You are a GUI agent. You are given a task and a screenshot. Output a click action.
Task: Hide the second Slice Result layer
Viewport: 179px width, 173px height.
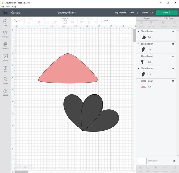(173, 44)
